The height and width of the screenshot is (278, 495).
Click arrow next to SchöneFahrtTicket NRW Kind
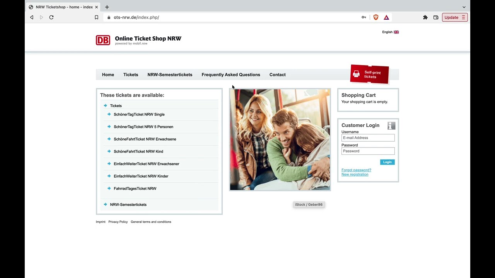coord(109,151)
